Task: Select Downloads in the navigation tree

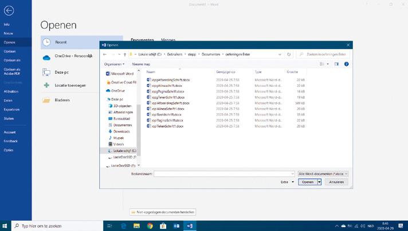Action: click(x=119, y=132)
